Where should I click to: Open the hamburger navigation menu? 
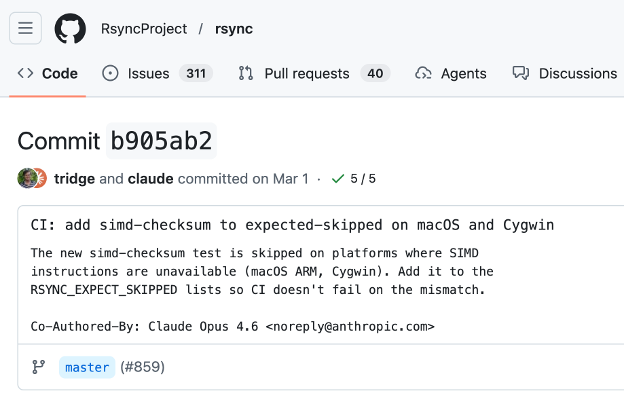tap(26, 29)
